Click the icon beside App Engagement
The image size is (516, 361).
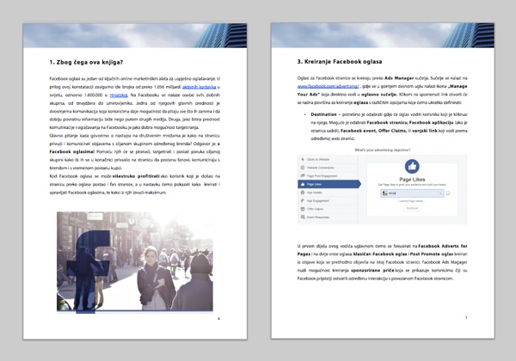tap(303, 200)
